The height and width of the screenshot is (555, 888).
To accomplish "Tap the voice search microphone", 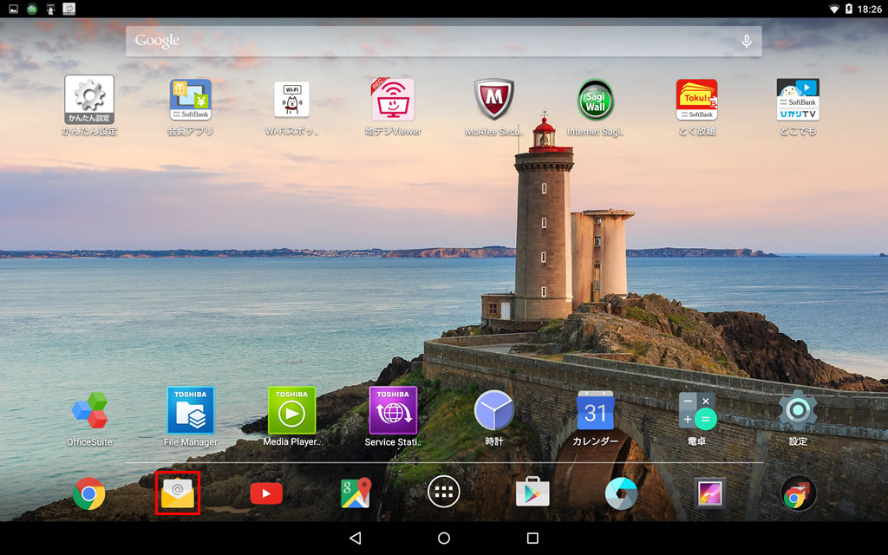I will 746,41.
